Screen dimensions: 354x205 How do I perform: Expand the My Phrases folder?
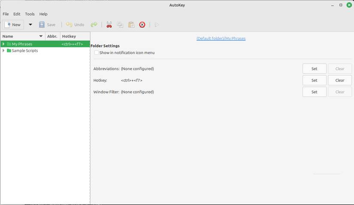pos(3,44)
